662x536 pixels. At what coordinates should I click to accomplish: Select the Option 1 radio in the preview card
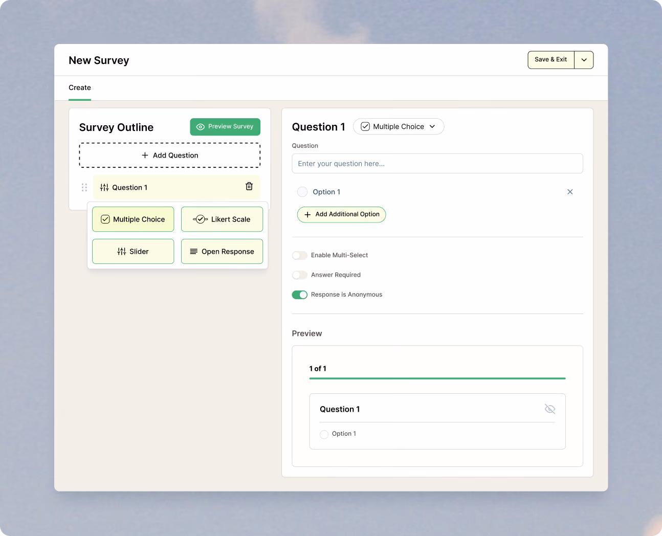click(324, 434)
